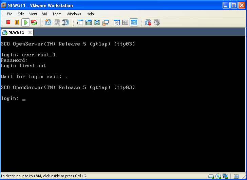The width and height of the screenshot is (247, 180).
Task: Click the VMware icon in the title bar
Action: click(3, 5)
